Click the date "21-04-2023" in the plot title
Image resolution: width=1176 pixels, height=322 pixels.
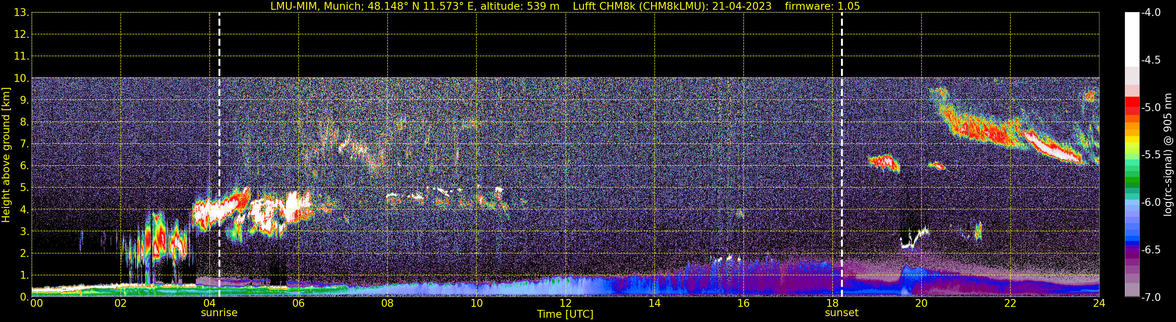coord(742,6)
